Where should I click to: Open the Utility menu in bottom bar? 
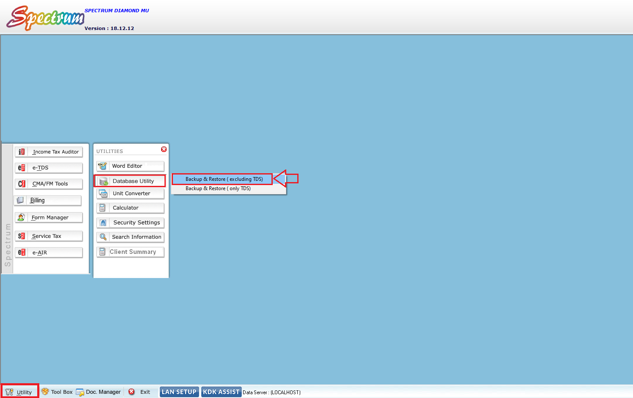(x=20, y=392)
